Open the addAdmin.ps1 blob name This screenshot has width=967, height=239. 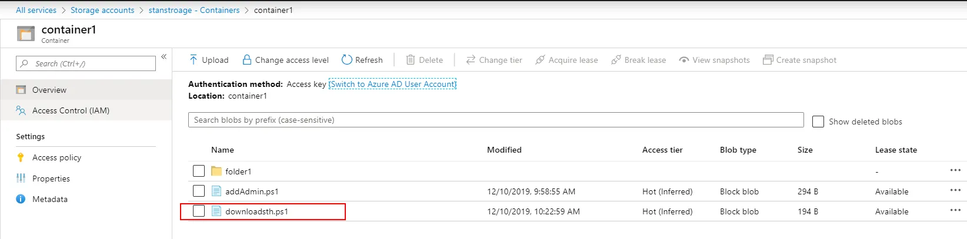click(x=252, y=191)
